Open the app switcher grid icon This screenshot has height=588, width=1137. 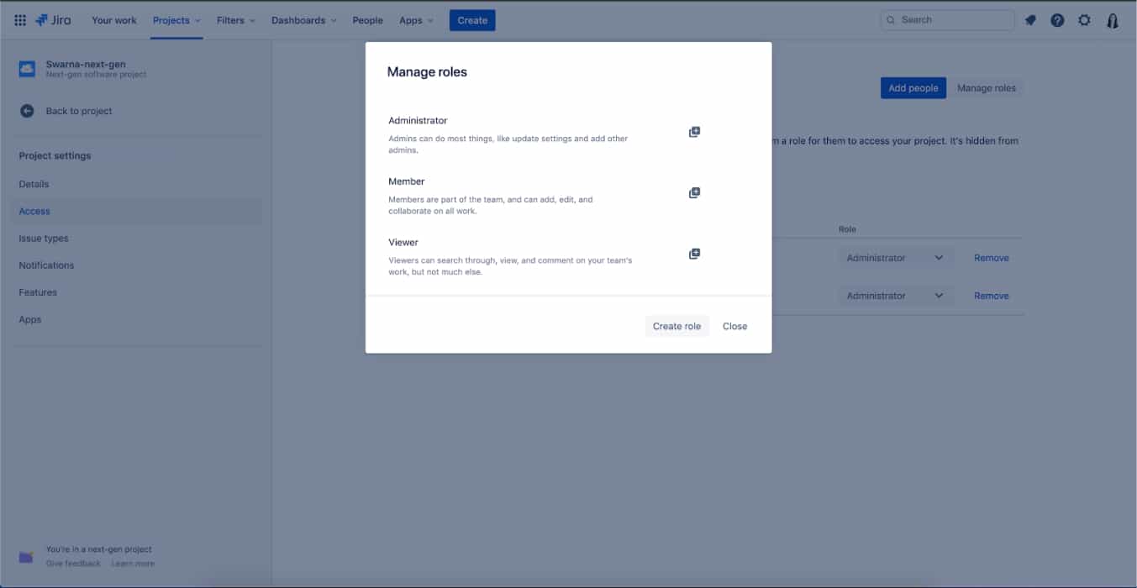click(x=20, y=19)
